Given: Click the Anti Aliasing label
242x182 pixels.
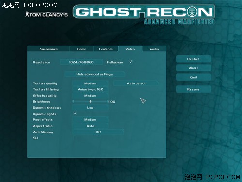Looking at the screenshot, I should tap(43, 132).
